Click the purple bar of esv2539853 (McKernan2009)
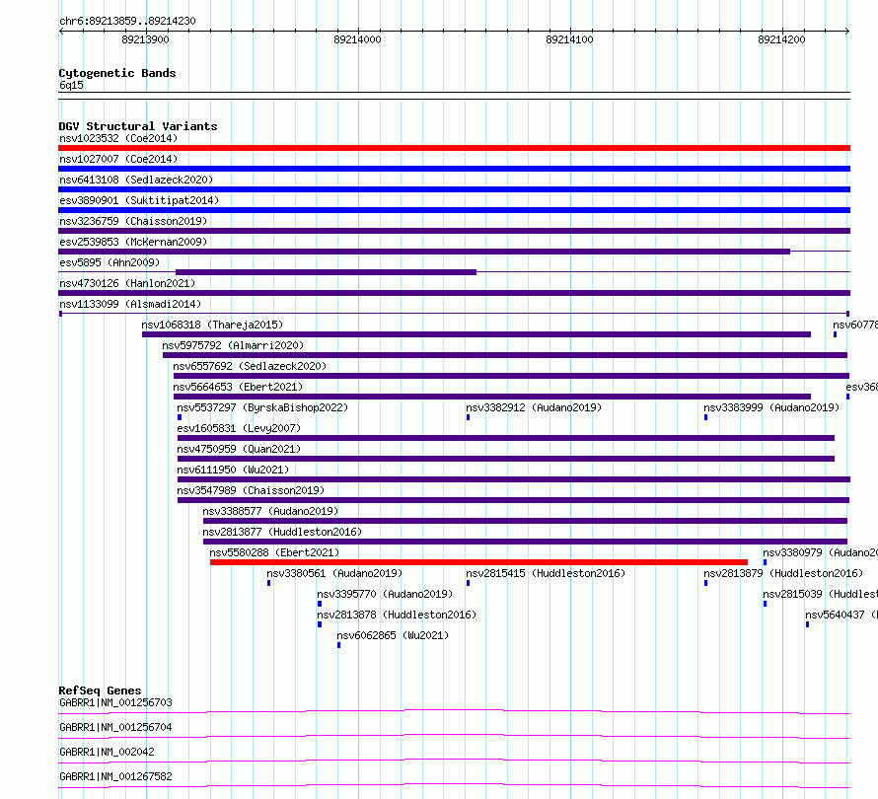The width and height of the screenshot is (878, 799). point(424,252)
